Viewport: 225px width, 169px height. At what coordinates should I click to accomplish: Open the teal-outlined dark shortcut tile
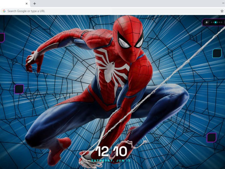(x=217, y=53)
